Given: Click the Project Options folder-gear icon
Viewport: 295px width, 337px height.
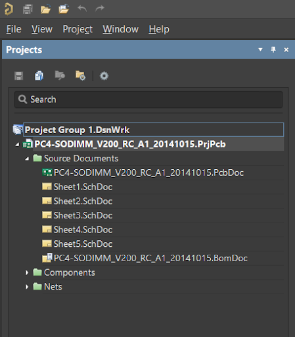Looking at the screenshot, I should coord(80,76).
